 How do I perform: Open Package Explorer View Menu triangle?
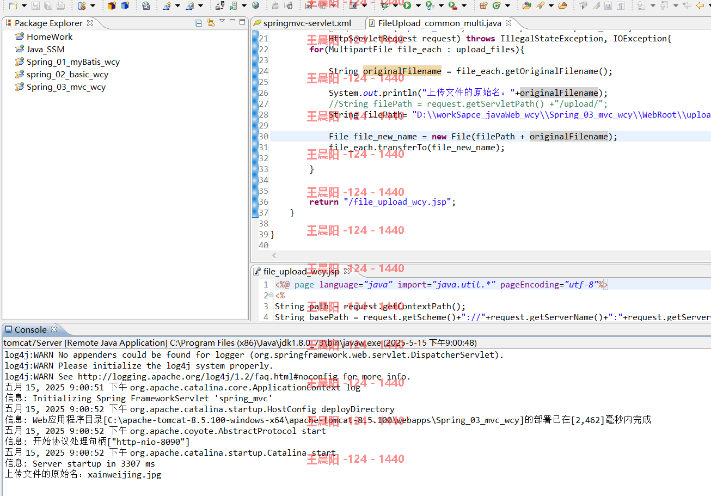(x=222, y=21)
